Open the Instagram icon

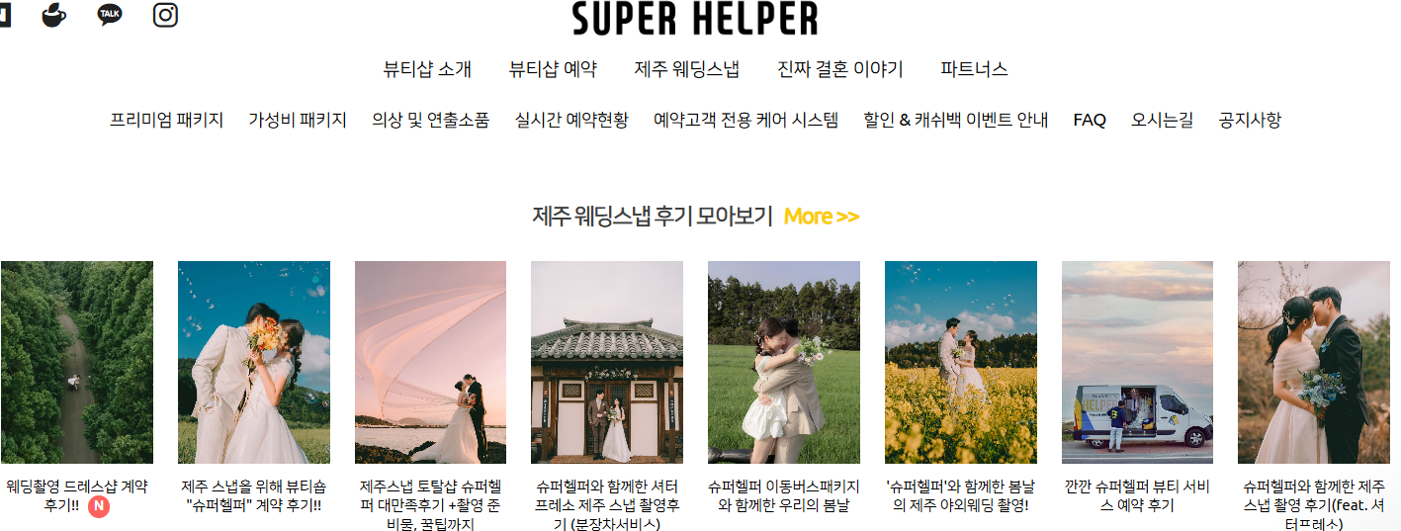(165, 15)
